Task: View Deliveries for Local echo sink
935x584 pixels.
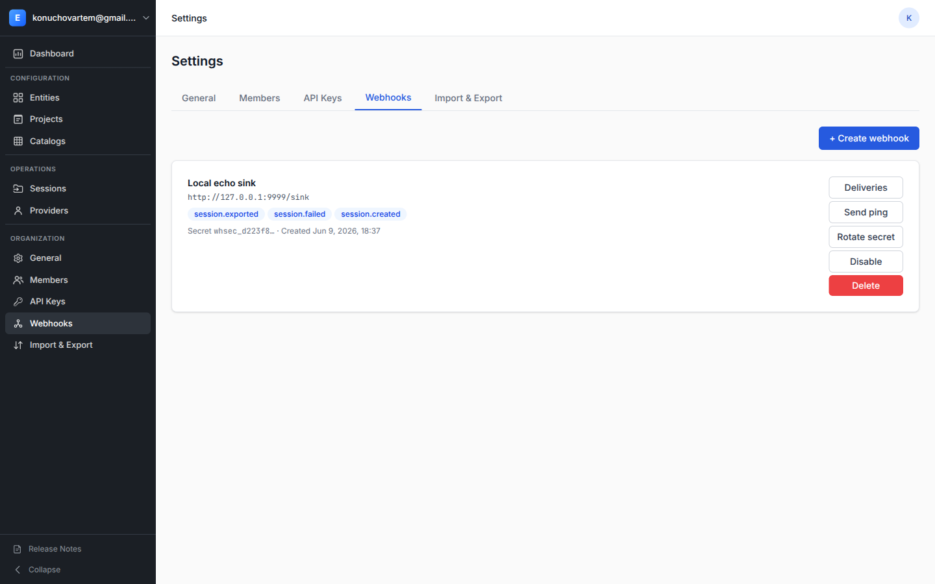Action: click(x=866, y=188)
